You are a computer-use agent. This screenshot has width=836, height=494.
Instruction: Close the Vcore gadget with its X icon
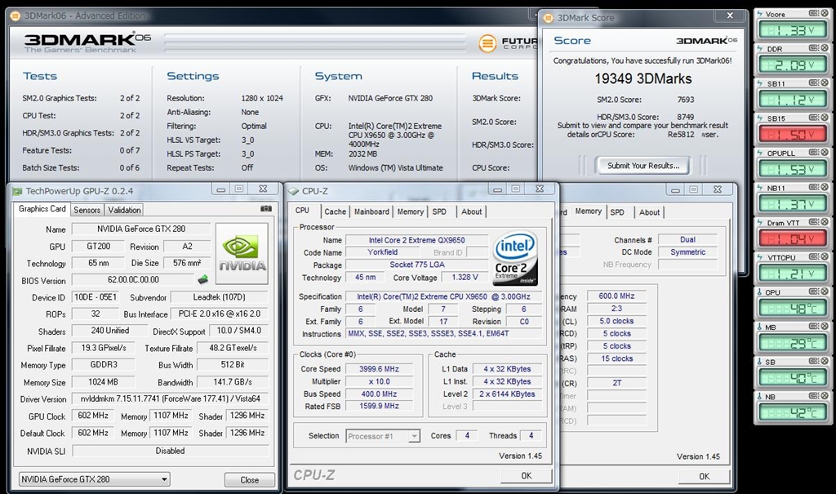pos(825,13)
